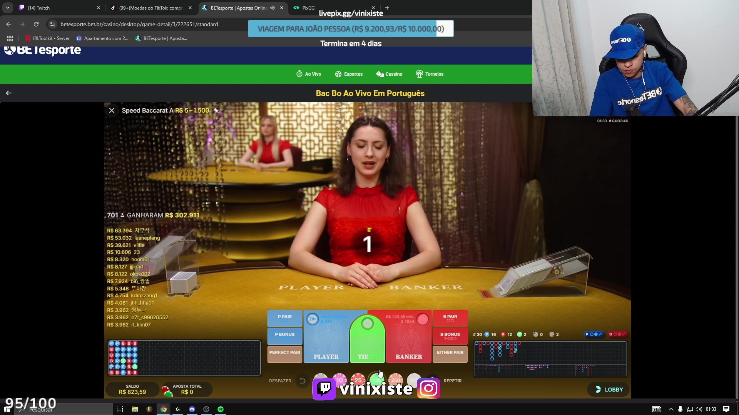Open the BETesporte | Aposta... bookmark

click(x=161, y=38)
